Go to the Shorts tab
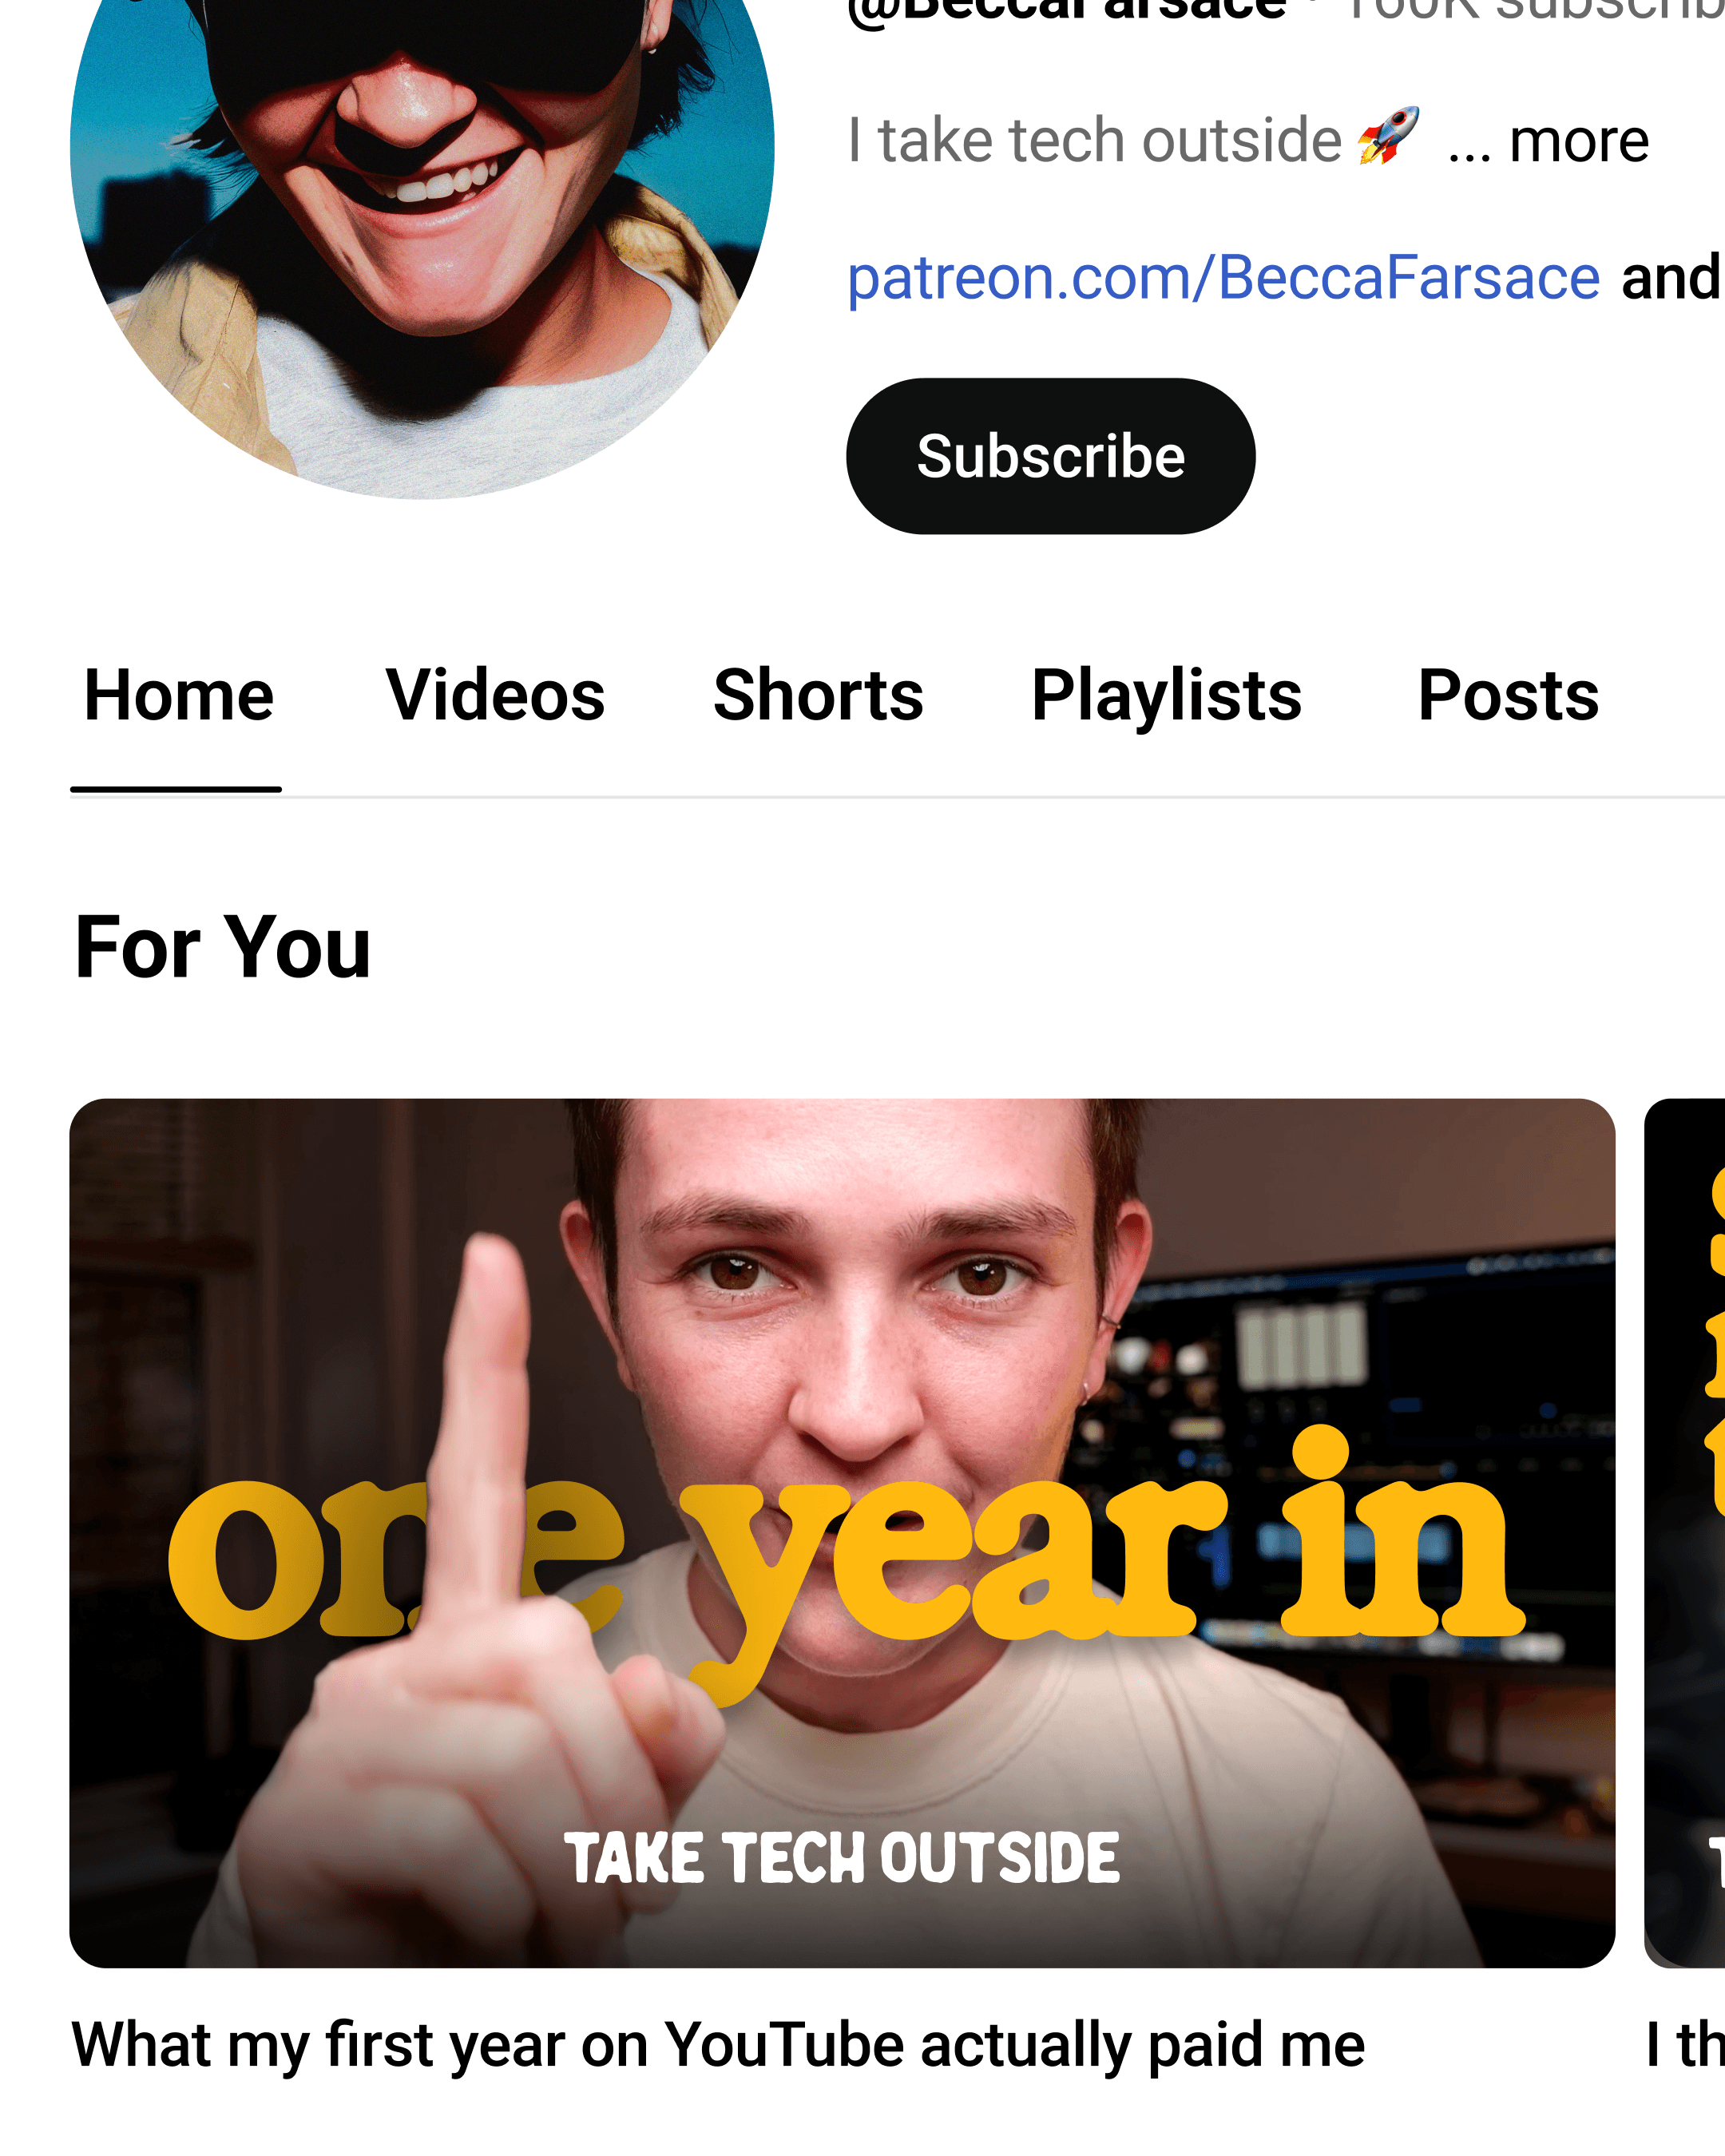1725x2156 pixels. 818,696
